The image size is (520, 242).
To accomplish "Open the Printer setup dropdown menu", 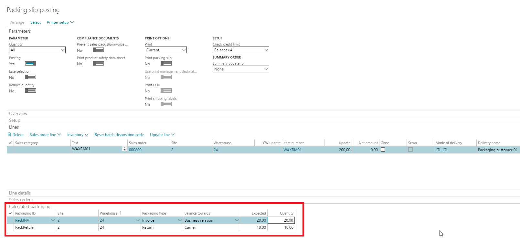I will point(60,22).
